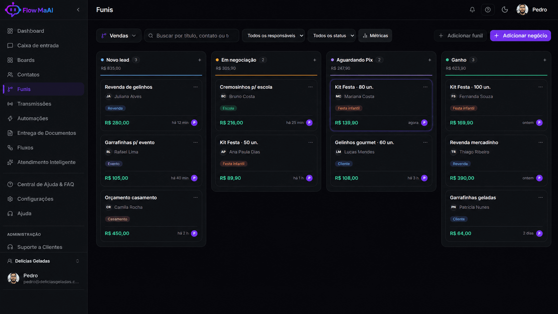This screenshot has height=314, width=558.
Task: Open options menu on Revenda de gelinhos card
Action: [x=196, y=87]
